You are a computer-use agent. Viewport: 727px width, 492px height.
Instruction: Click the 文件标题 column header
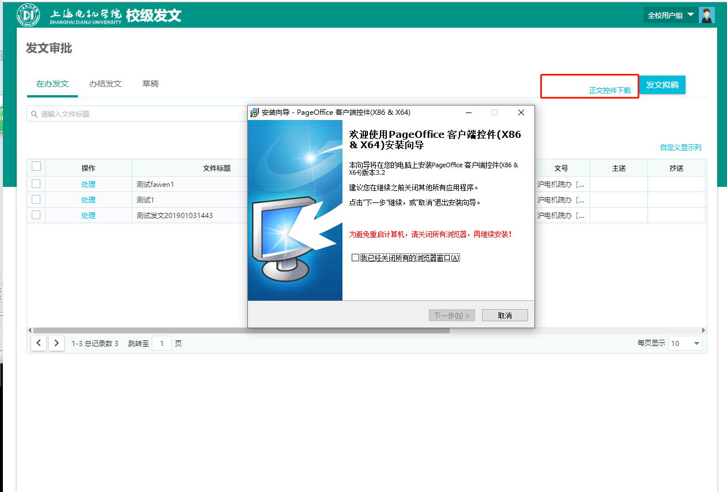point(217,168)
